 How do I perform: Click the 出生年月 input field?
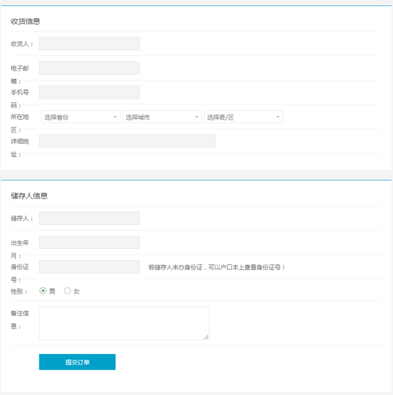click(89, 242)
